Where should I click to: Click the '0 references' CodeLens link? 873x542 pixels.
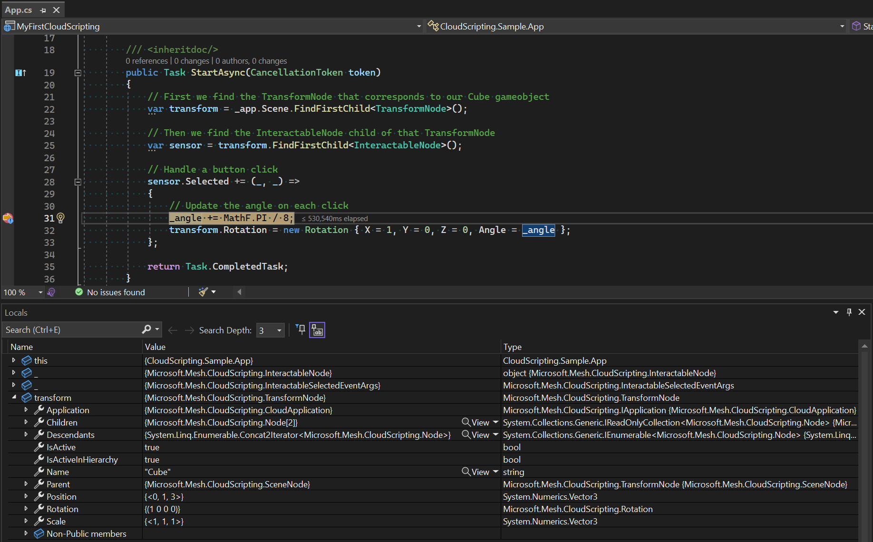(146, 61)
